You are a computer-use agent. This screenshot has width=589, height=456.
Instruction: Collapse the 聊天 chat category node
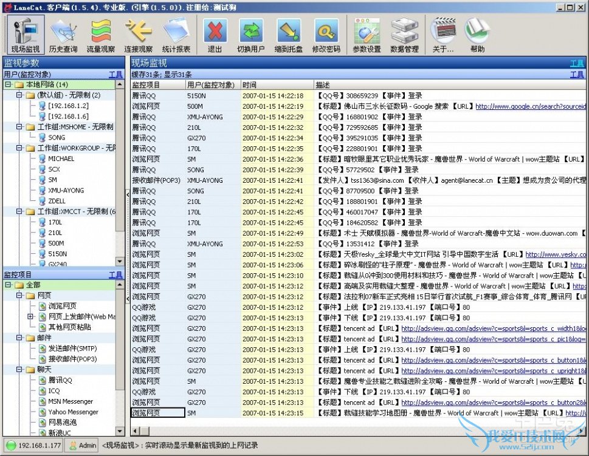click(x=19, y=369)
